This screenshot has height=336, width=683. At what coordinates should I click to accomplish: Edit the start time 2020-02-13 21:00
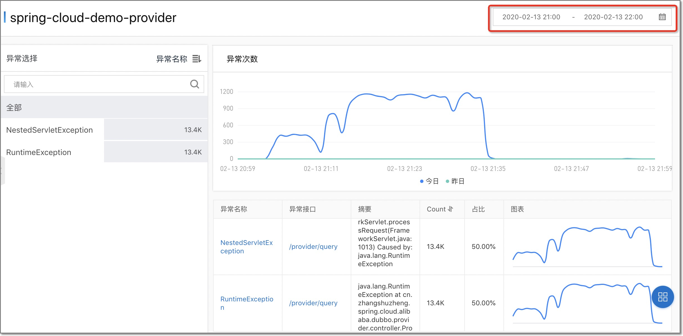531,17
